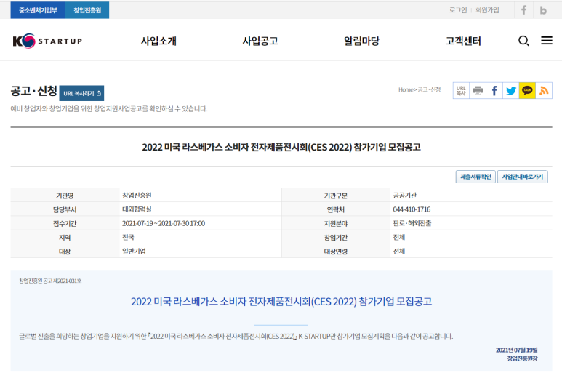562x373 pixels.
Task: Click the 창업진흥원 공고 제2021-031호 text
Action: coord(50,281)
